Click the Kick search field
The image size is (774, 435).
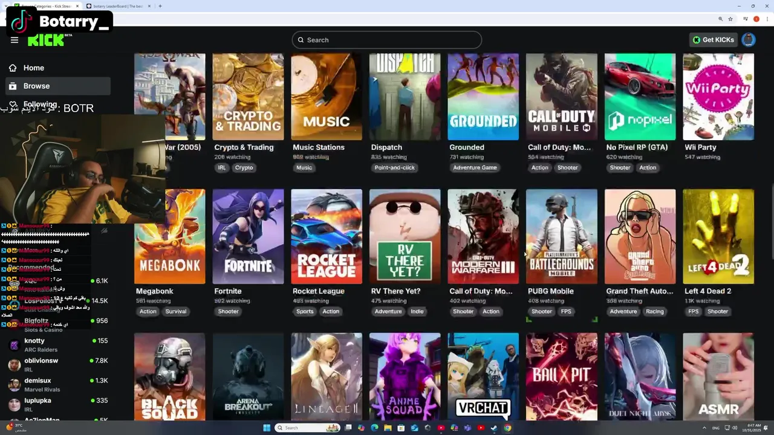387,40
